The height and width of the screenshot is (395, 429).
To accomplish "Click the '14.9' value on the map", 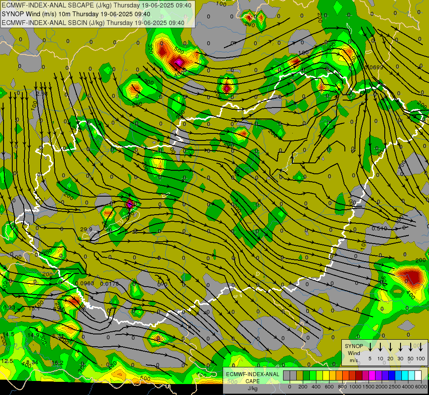I will (33, 335).
